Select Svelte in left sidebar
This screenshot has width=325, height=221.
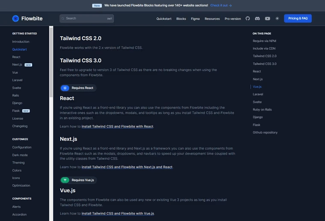[x=17, y=88]
